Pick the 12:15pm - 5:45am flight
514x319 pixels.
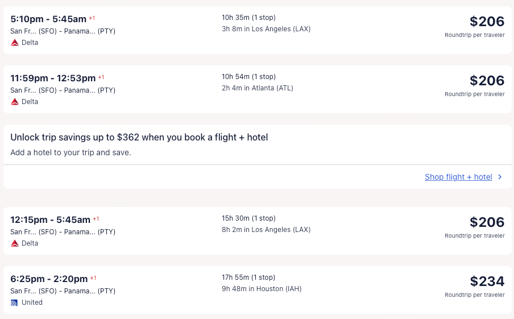(51, 219)
